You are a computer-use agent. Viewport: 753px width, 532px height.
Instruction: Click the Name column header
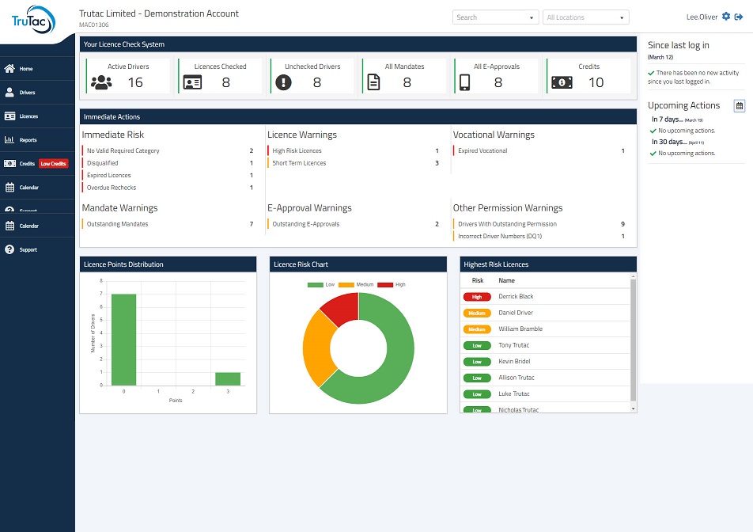(507, 281)
